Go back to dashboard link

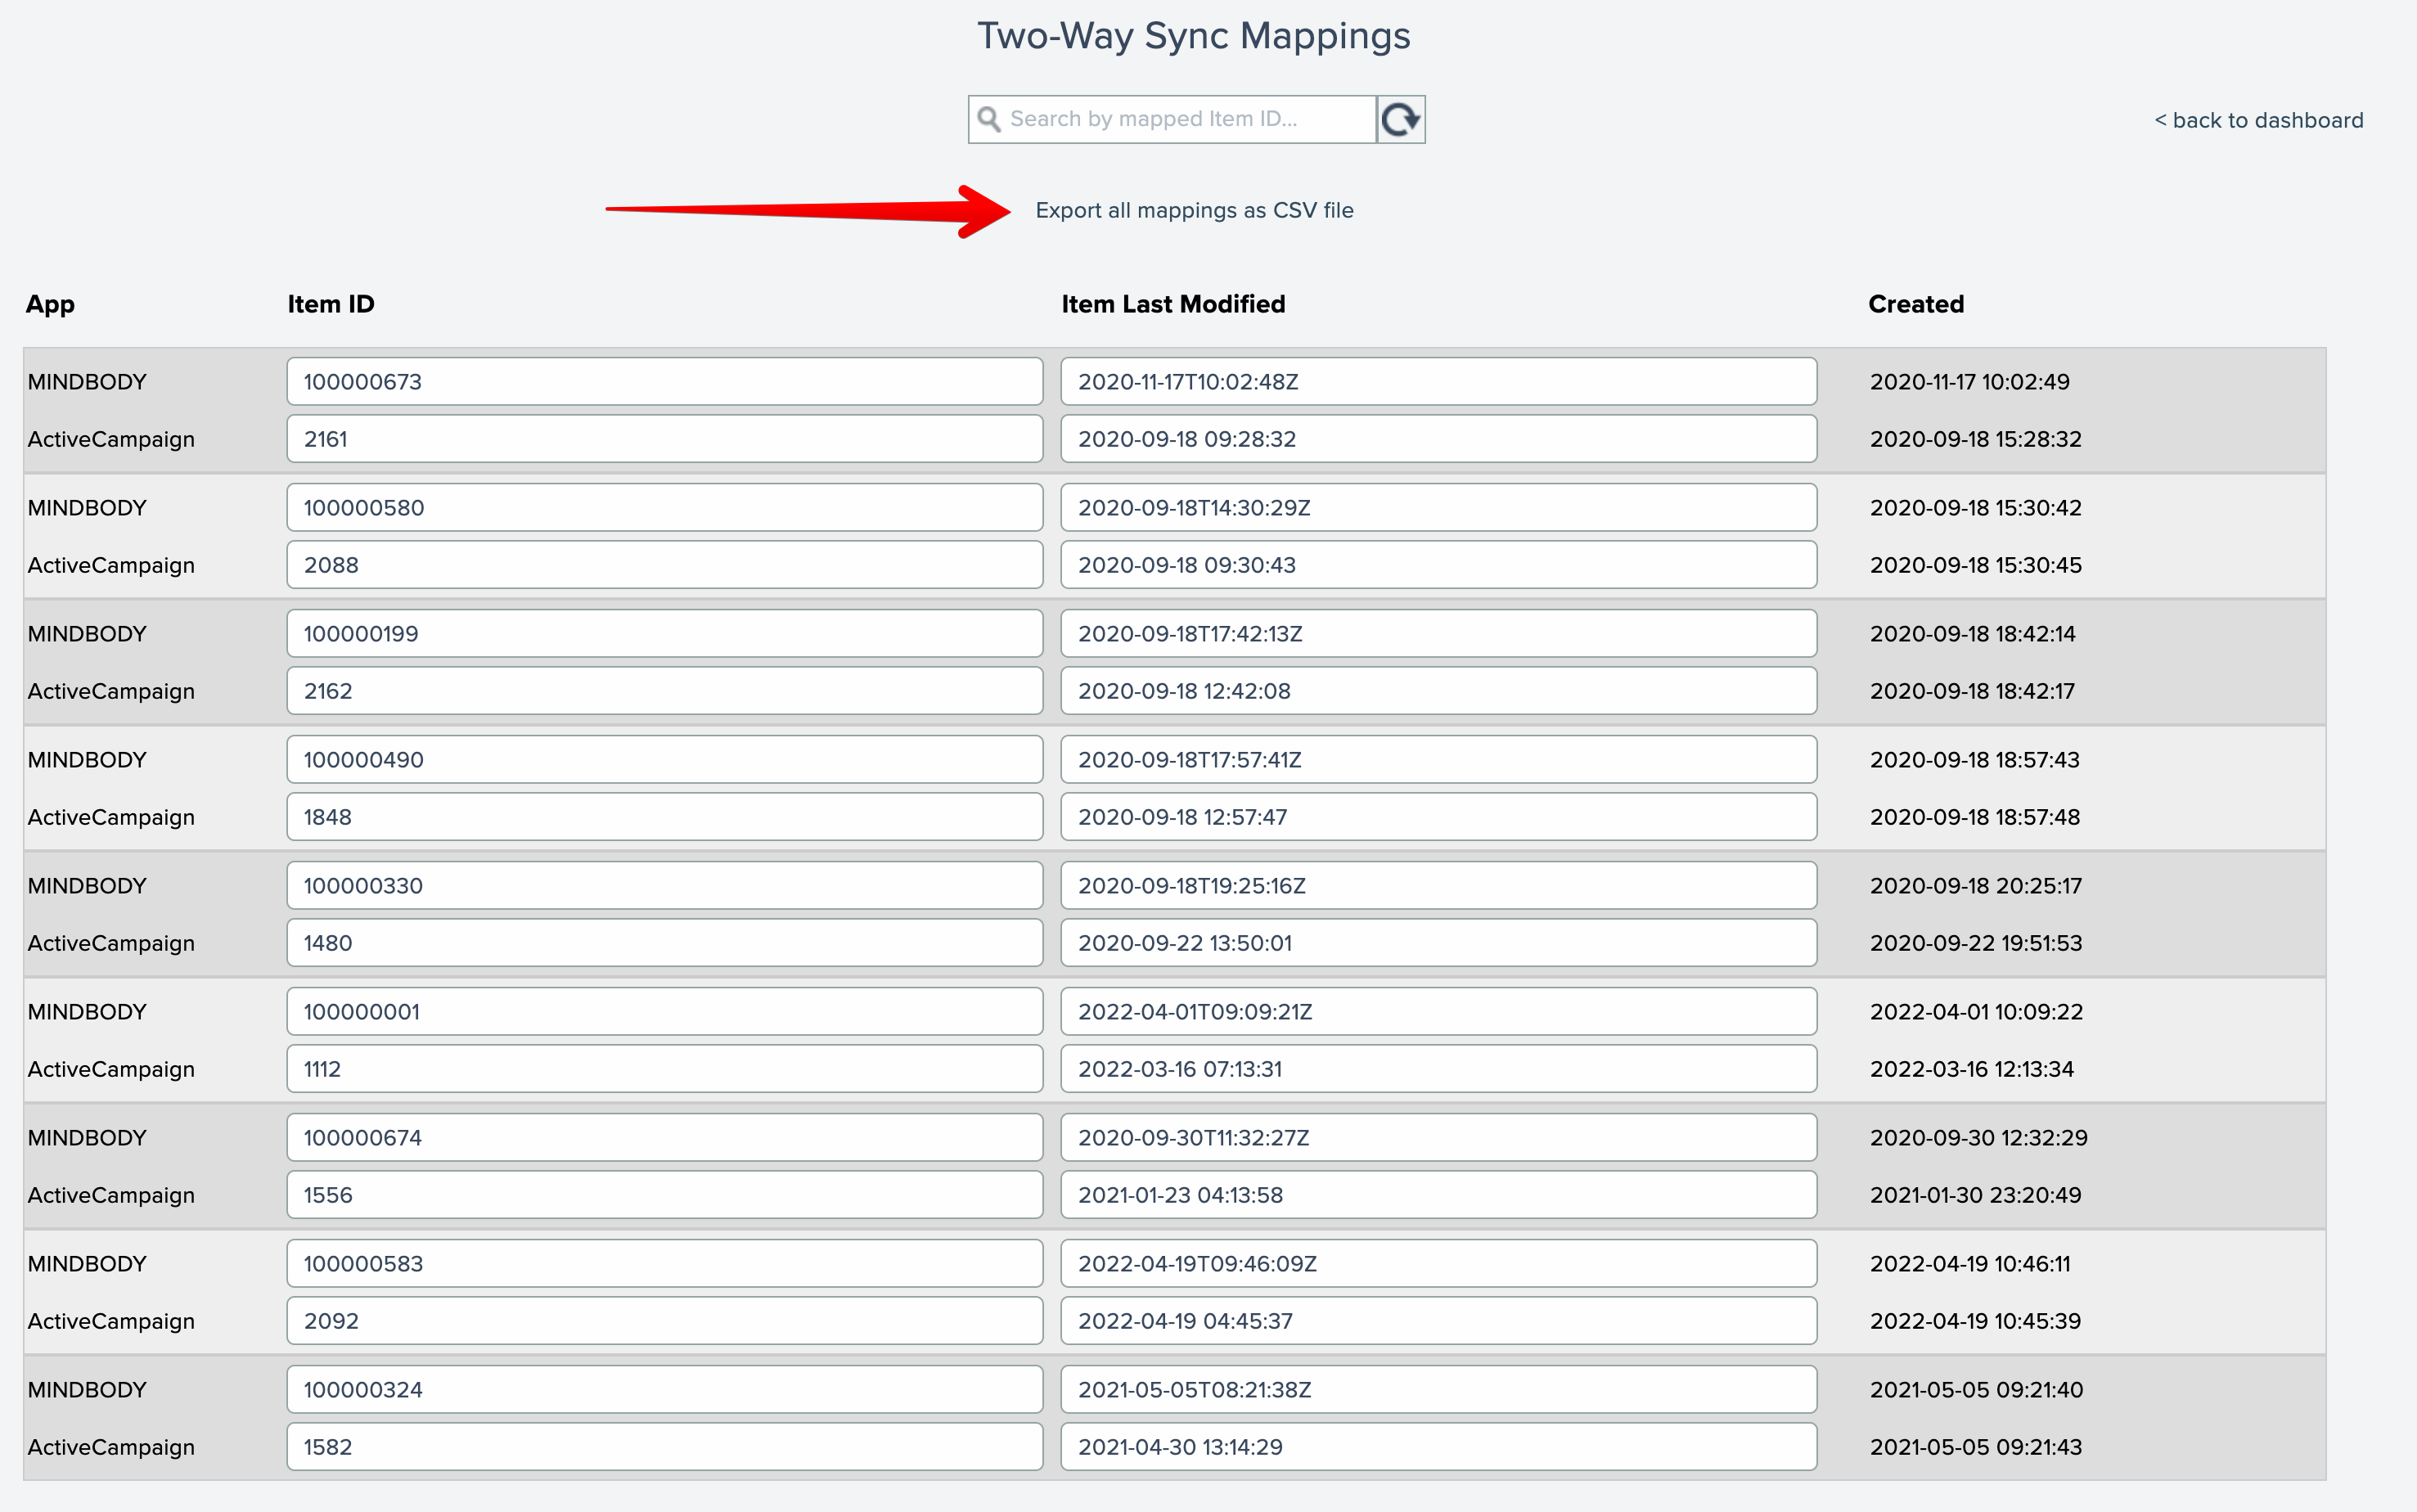coord(2258,120)
